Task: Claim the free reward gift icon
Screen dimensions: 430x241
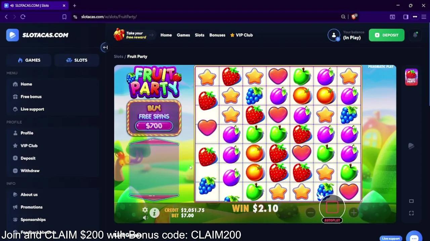Action: coord(119,35)
